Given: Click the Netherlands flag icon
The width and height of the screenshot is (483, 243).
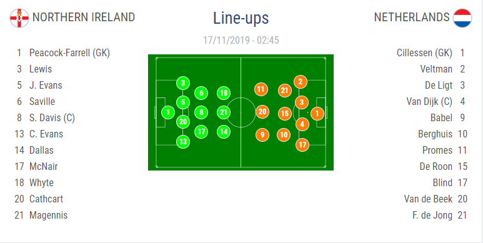Looking at the screenshot, I should 462,18.
